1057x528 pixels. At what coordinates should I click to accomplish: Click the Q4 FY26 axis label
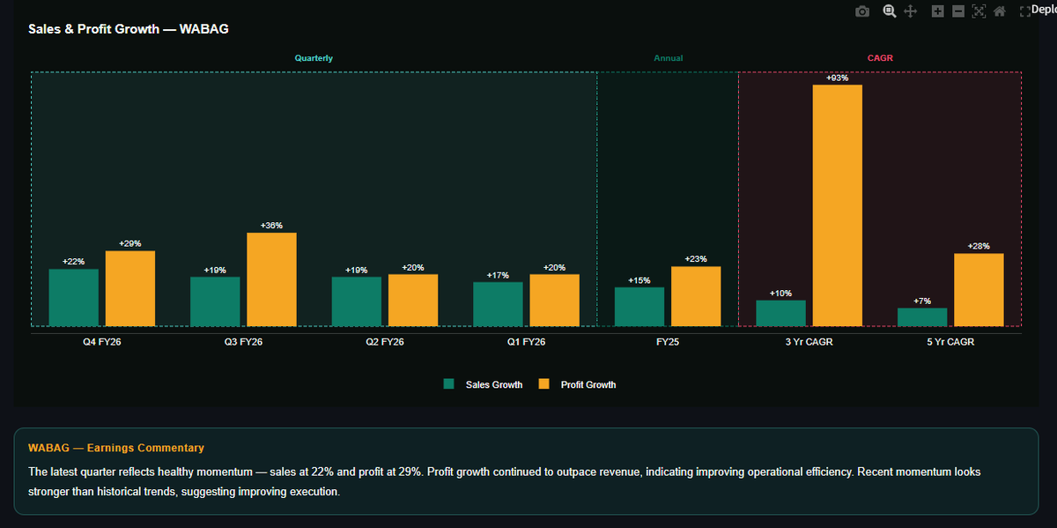pyautogui.click(x=102, y=342)
